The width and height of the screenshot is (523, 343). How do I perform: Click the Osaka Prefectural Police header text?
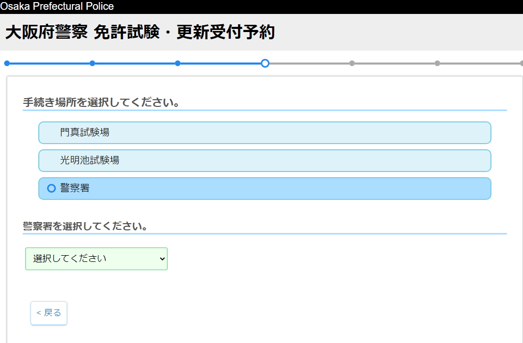coord(57,7)
